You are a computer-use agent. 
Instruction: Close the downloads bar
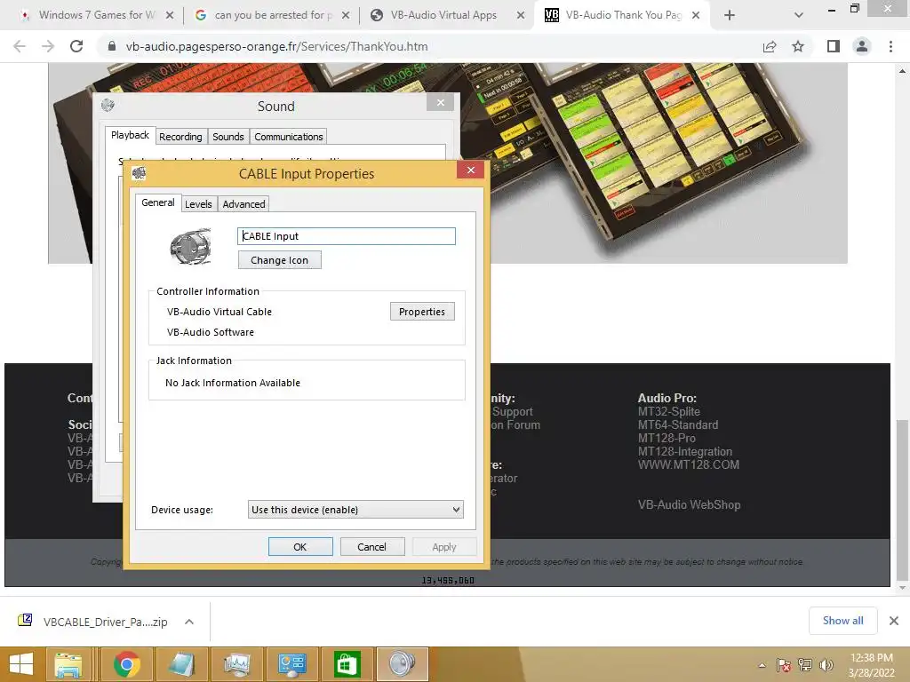894,621
